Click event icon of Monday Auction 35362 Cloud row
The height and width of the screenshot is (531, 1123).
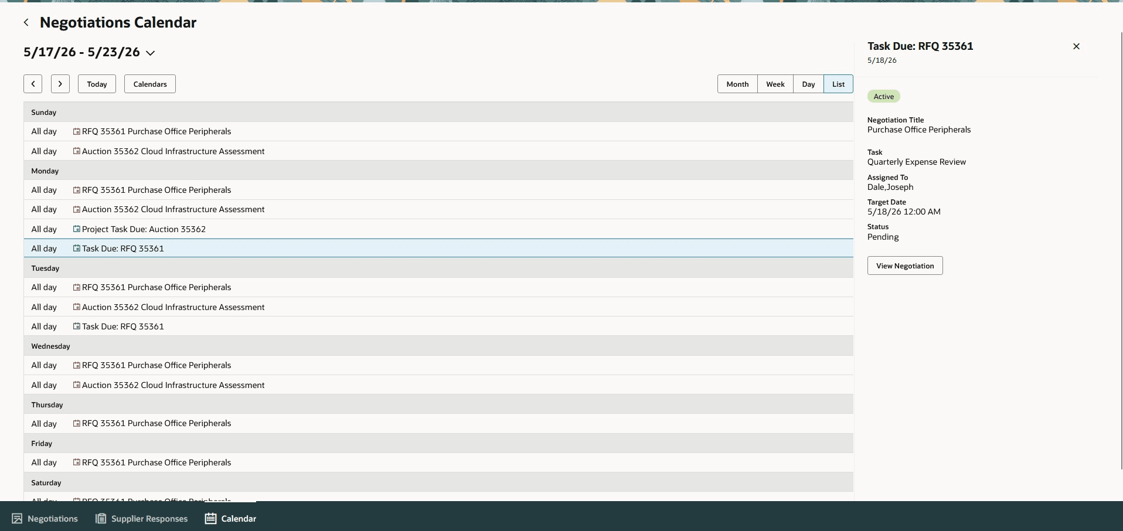click(x=76, y=209)
